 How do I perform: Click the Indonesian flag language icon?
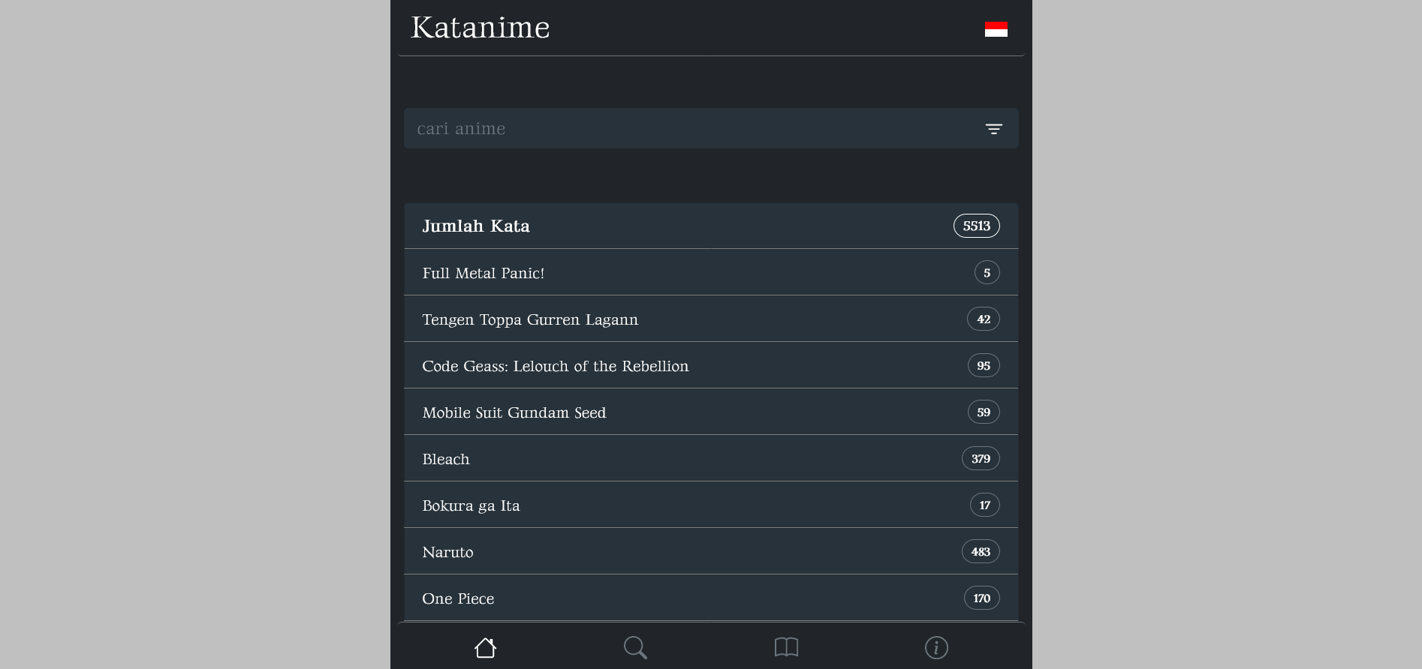click(x=996, y=29)
